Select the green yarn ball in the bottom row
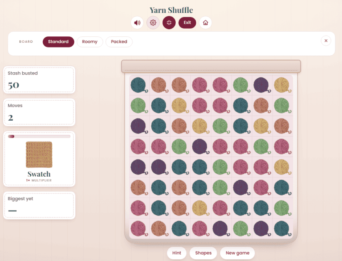The width and height of the screenshot is (342, 261). point(241,229)
